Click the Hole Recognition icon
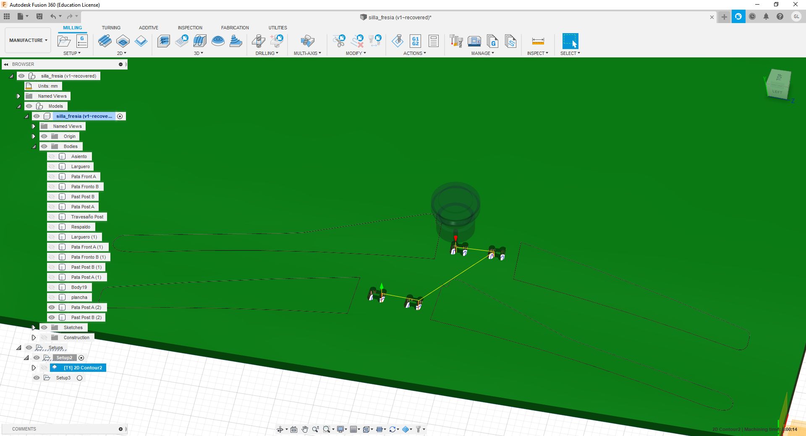This screenshot has width=806, height=436. (x=277, y=41)
